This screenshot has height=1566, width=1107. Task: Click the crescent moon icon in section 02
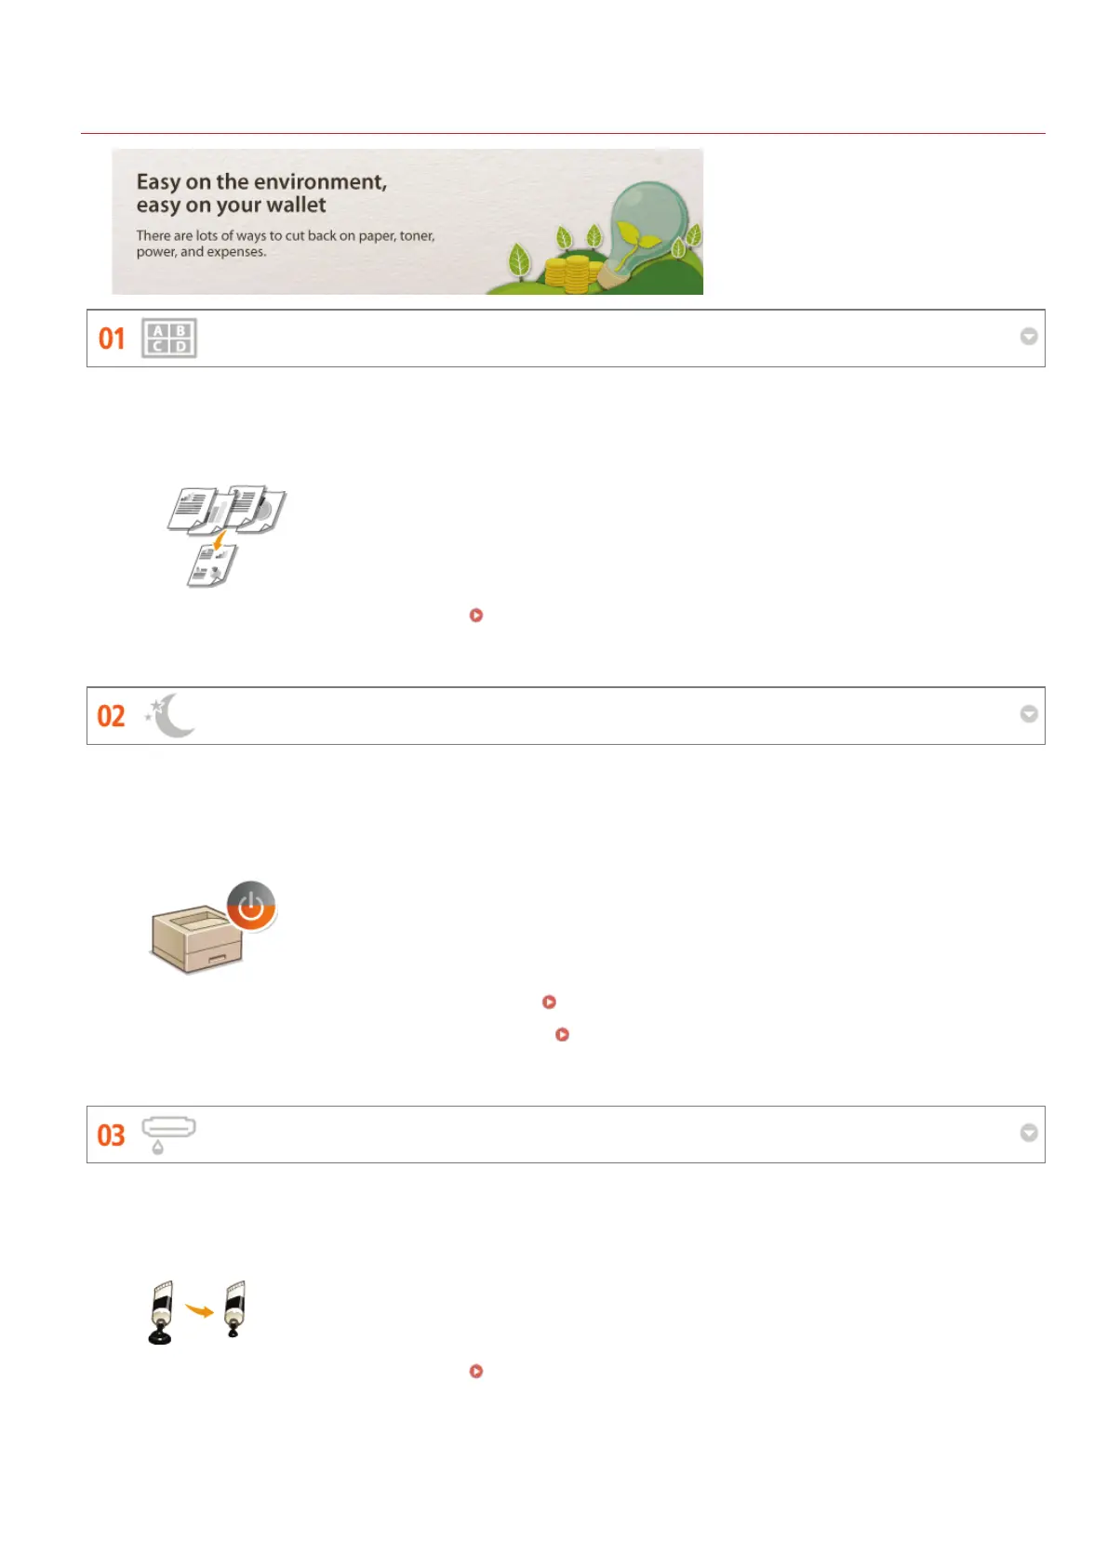click(170, 715)
